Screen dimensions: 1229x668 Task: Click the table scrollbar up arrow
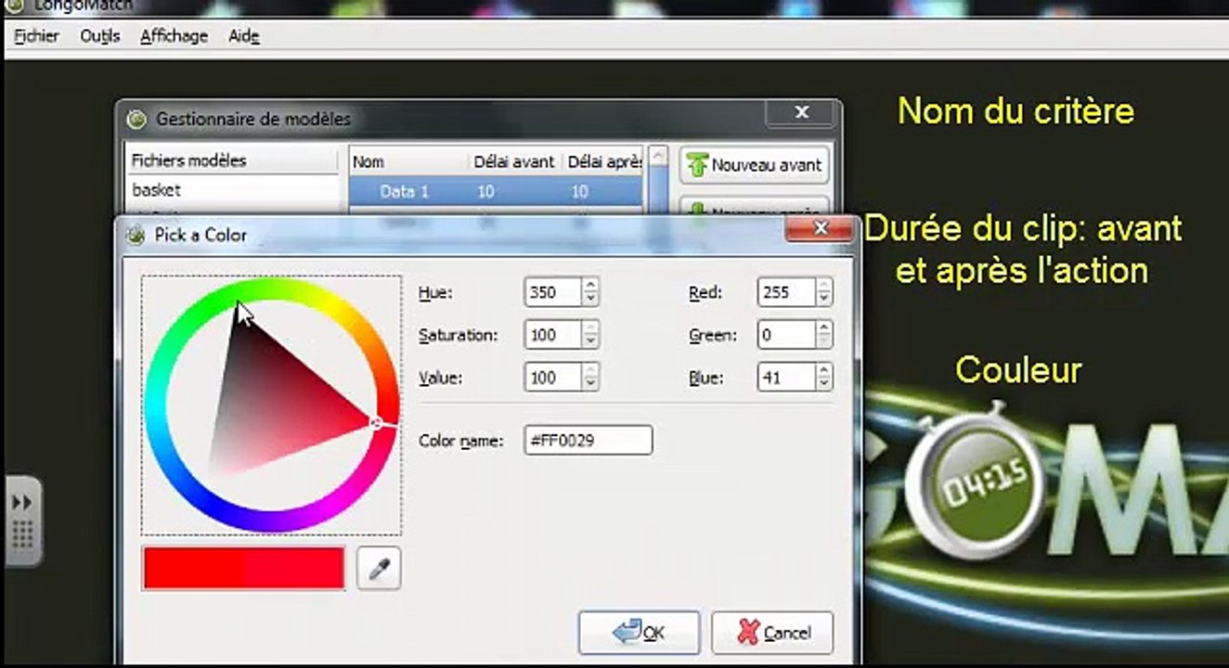coord(658,156)
